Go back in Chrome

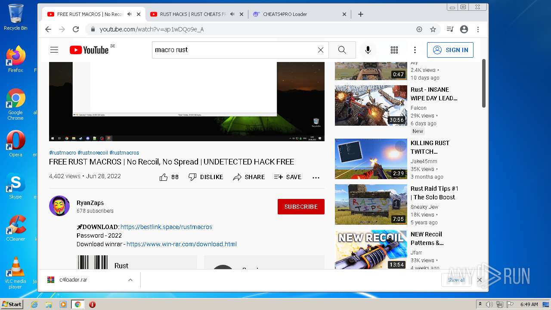pyautogui.click(x=48, y=29)
